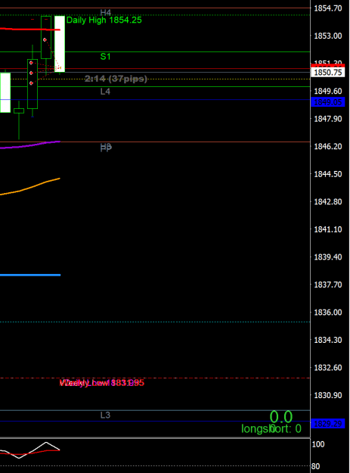Select the small doji candle with long wick
This screenshot has width=350, height=473.
tap(19, 111)
